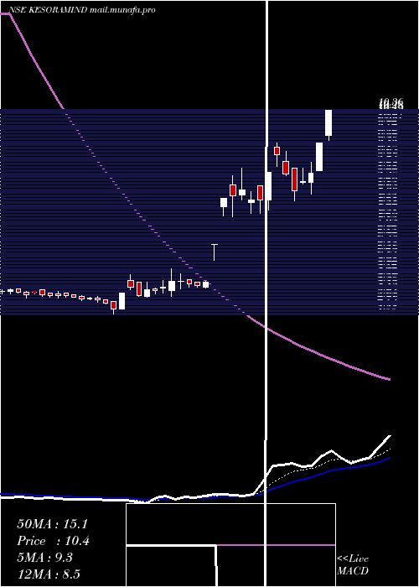The width and height of the screenshot is (419, 587).
Task: Click the Price : 10.4 label
Action: (x=53, y=541)
